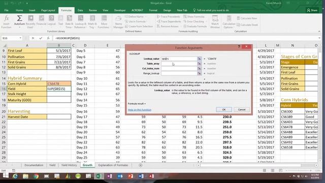Open Help on this function link
The image size is (325, 183).
pos(140,110)
